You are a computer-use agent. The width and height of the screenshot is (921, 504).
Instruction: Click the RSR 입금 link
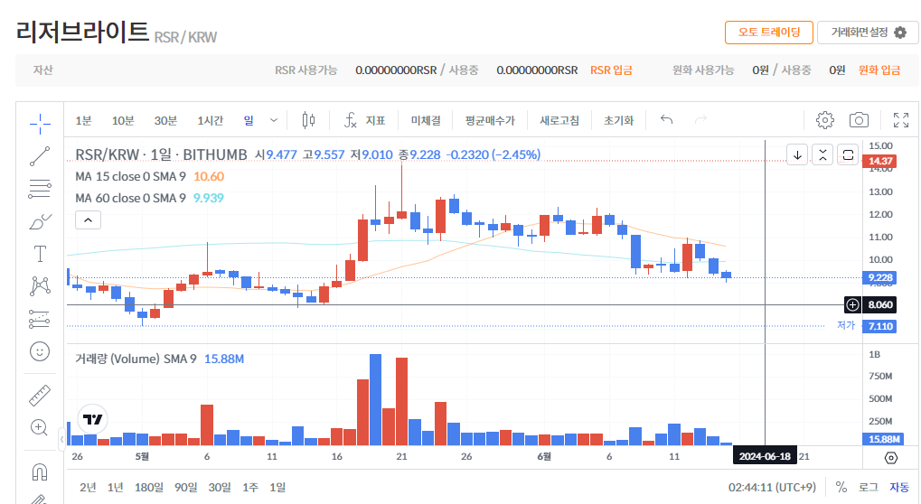tap(611, 70)
